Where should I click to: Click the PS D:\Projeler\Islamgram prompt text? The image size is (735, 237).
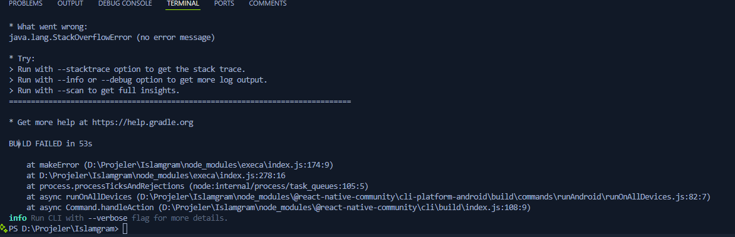(64, 229)
